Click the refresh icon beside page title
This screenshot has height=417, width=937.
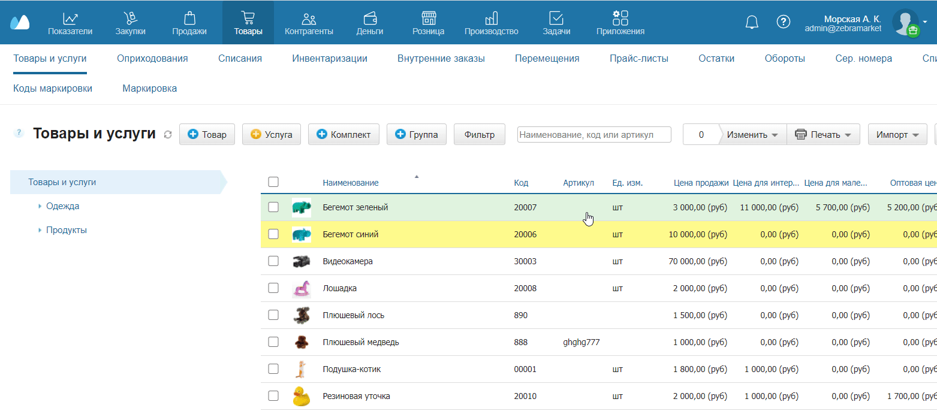(x=168, y=135)
